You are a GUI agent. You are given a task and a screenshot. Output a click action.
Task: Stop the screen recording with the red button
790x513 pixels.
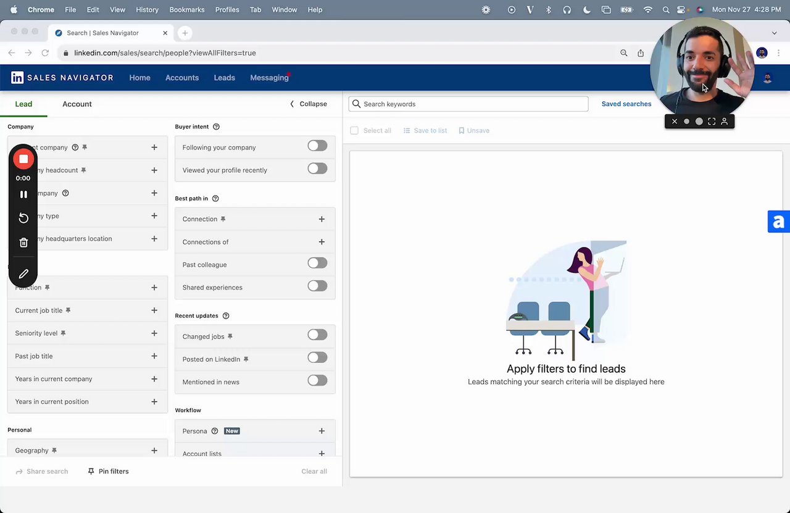pyautogui.click(x=23, y=159)
